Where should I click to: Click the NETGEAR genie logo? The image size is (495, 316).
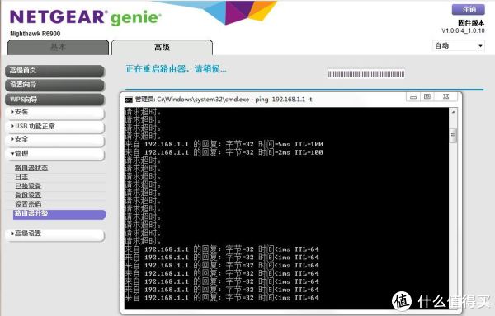tap(86, 17)
